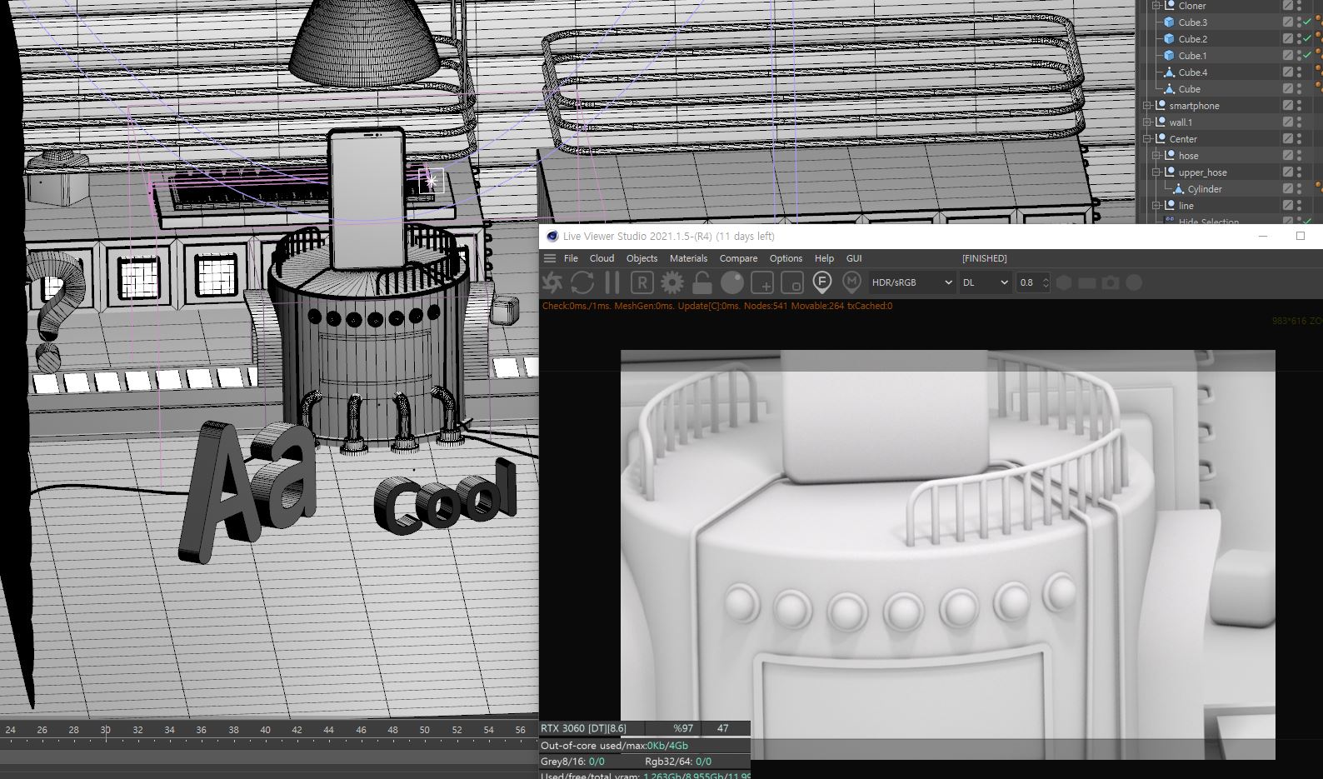The image size is (1323, 779).
Task: Click the Cube.4 polygon object icon
Action: 1169,72
